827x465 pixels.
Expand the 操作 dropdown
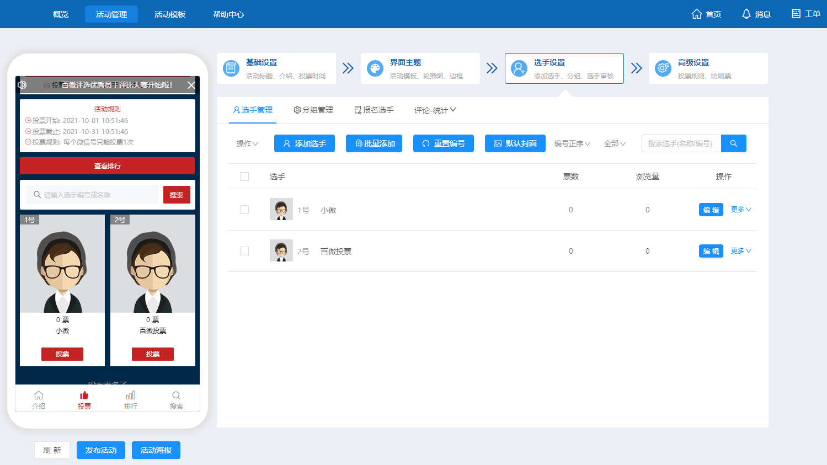[247, 143]
